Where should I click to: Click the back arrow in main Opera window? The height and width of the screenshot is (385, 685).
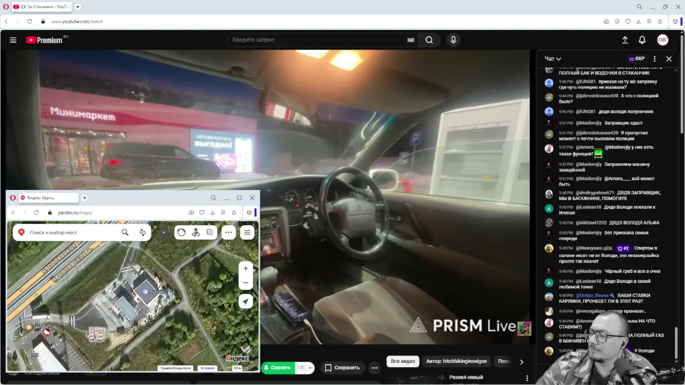pyautogui.click(x=6, y=21)
